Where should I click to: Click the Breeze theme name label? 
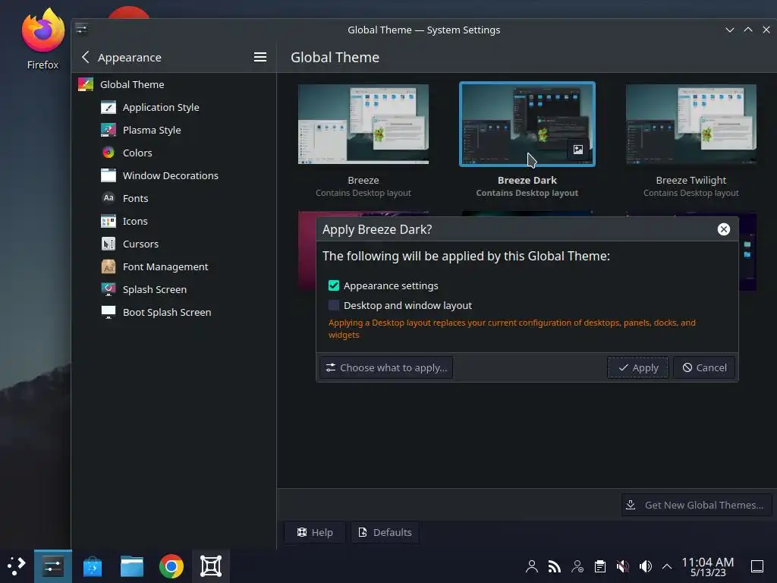pos(363,181)
